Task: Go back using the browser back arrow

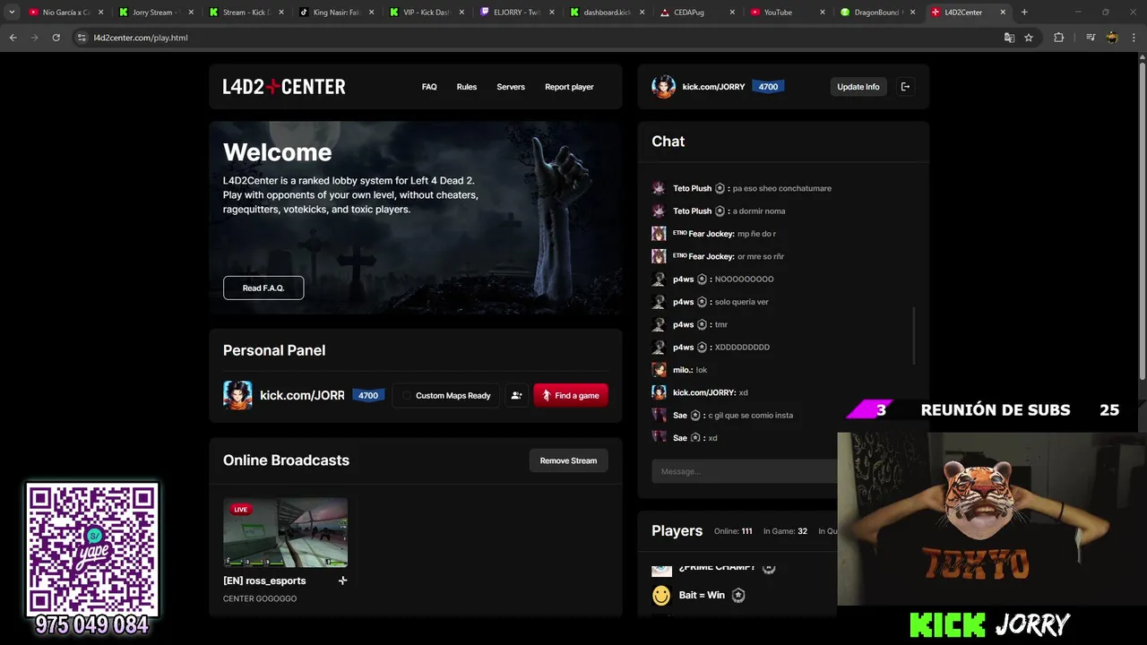Action: (x=13, y=38)
